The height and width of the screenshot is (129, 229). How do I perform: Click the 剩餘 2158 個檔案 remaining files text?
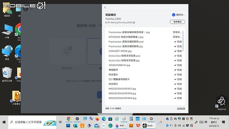pos(113,108)
